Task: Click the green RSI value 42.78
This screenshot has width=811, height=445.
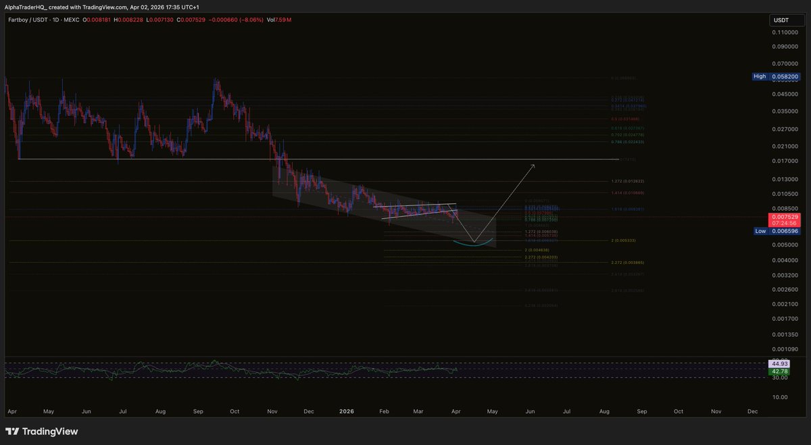Action: pos(778,371)
